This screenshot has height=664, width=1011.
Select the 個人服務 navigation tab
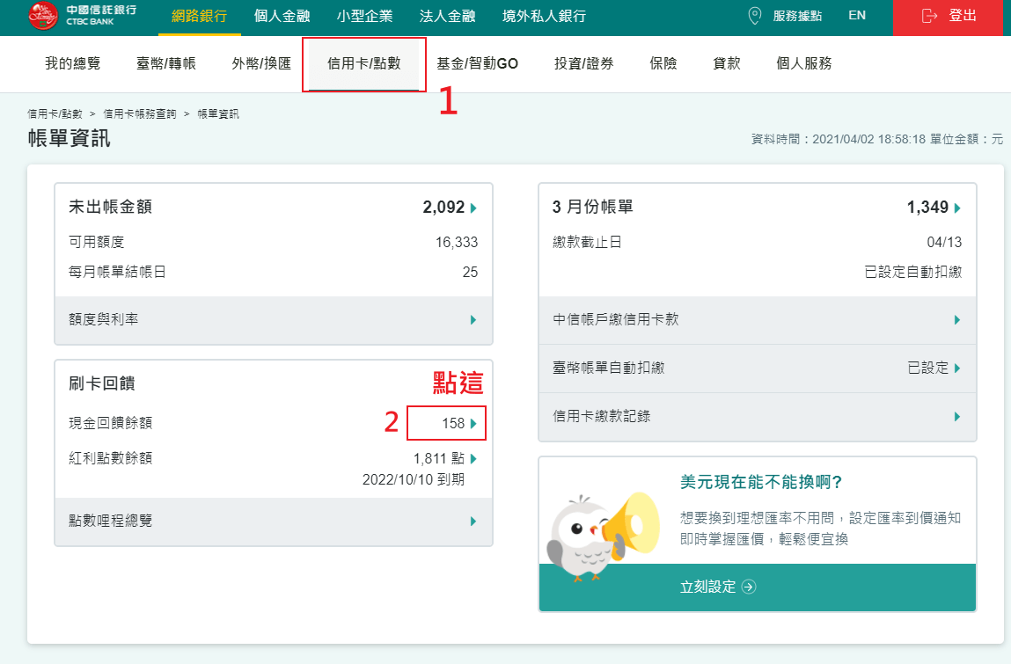coord(804,63)
